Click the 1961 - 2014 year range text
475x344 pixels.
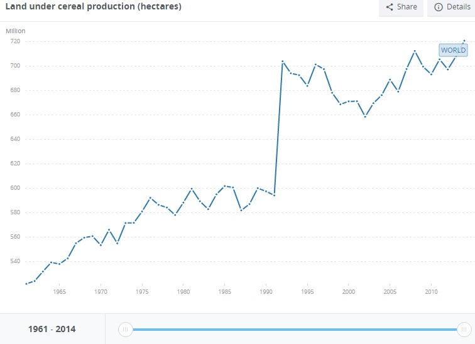(x=52, y=329)
